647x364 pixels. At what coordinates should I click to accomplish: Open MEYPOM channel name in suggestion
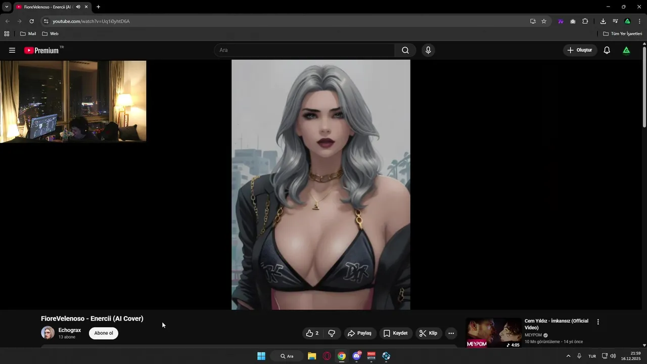tap(533, 335)
